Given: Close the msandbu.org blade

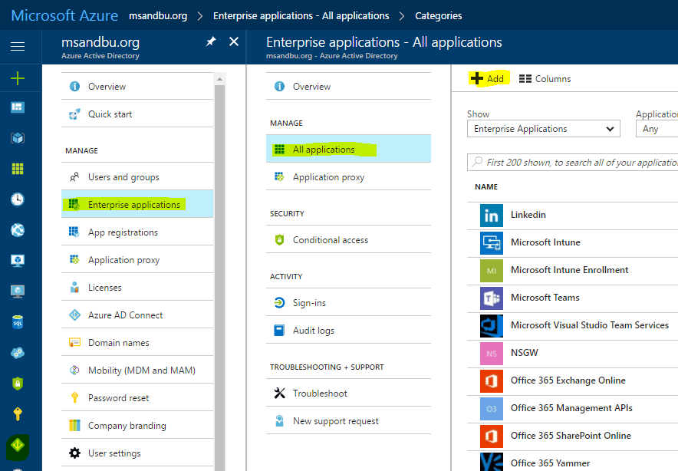Looking at the screenshot, I should click(233, 41).
